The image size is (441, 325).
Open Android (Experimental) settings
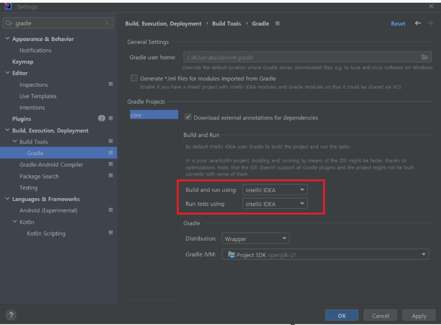click(48, 210)
